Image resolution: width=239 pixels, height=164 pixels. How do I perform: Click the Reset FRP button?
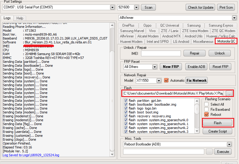click(220, 67)
